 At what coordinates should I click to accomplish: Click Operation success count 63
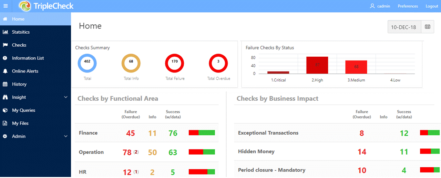coord(173,152)
